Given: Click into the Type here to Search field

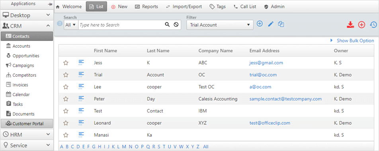Looking at the screenshot, I should [121, 25].
